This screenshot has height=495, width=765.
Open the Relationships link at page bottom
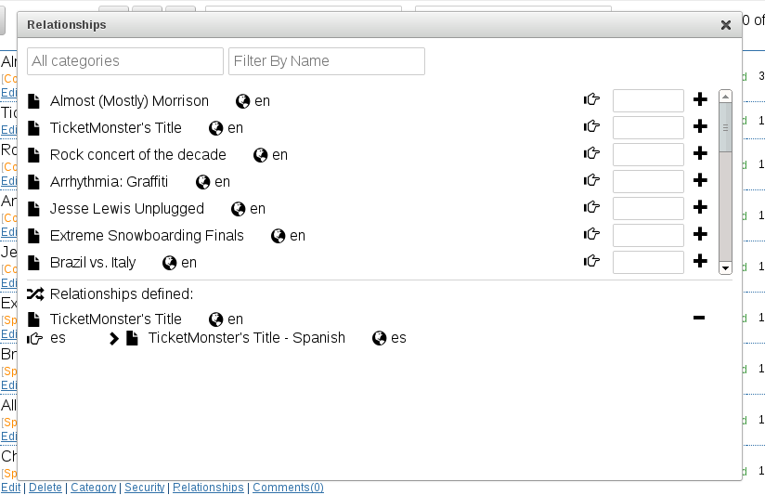click(x=208, y=488)
